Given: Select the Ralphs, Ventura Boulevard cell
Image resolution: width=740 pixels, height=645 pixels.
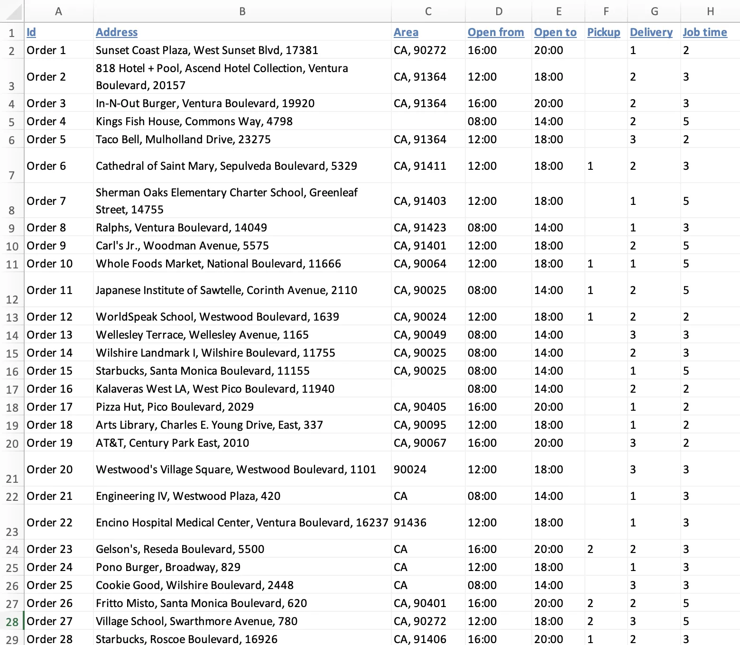Looking at the screenshot, I should [242, 228].
